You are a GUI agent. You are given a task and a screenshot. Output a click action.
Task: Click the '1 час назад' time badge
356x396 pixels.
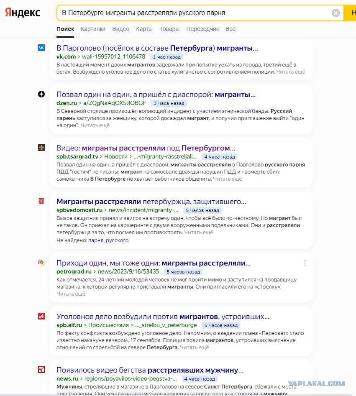(166, 57)
